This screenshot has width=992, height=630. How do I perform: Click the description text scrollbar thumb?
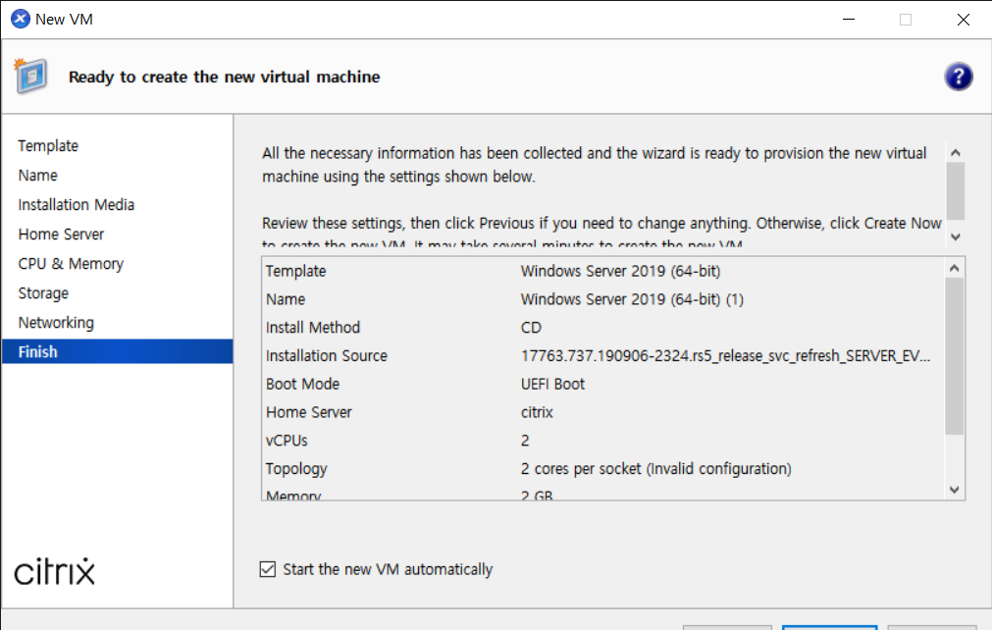(x=956, y=190)
